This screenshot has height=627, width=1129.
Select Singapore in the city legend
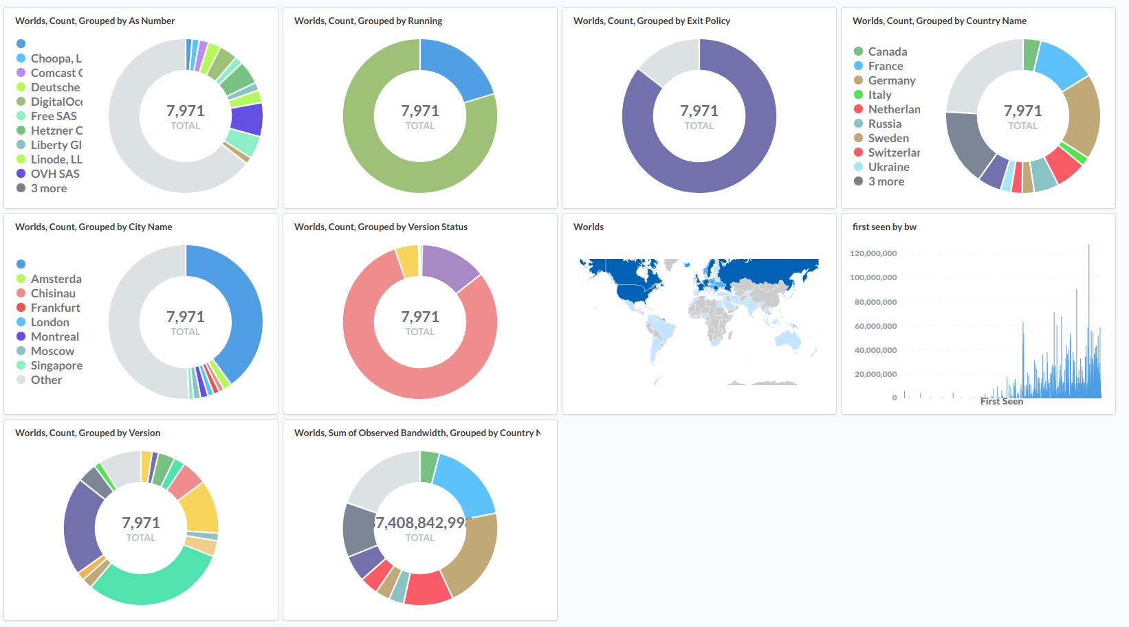pos(50,365)
